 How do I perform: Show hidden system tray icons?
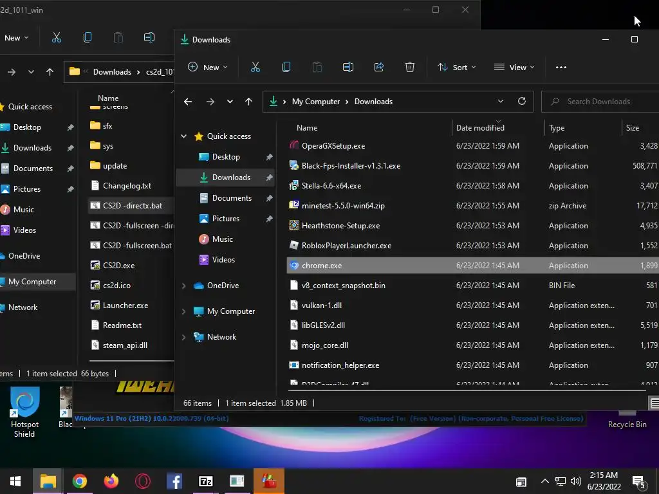click(544, 481)
